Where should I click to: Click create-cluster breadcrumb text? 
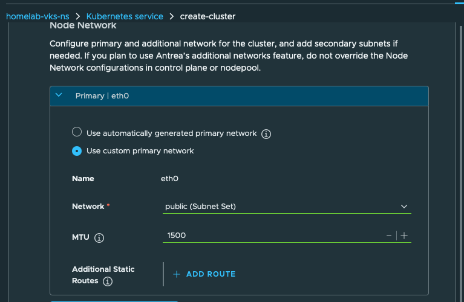coord(207,16)
